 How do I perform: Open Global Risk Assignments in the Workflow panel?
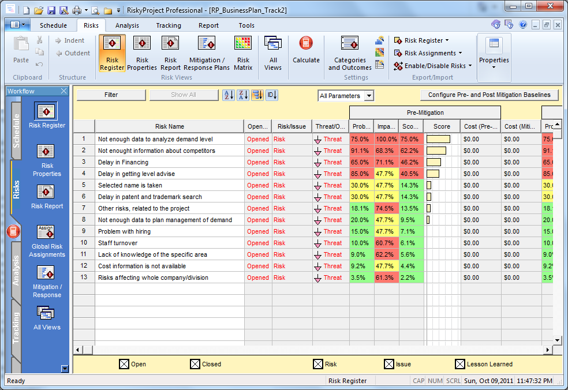click(47, 241)
